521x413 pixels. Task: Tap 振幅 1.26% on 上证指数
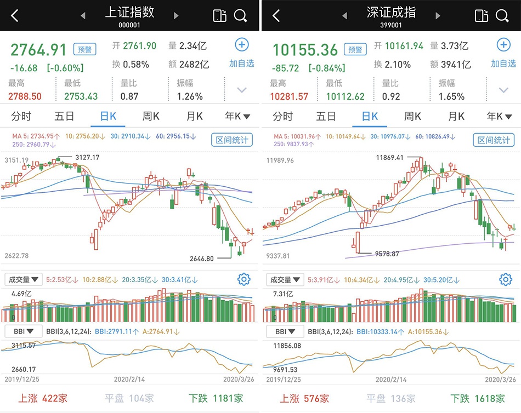coord(190,90)
